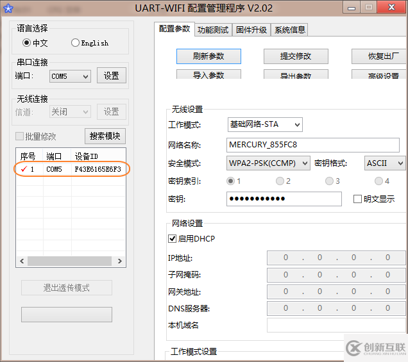The height and width of the screenshot is (362, 408).
Task: Click the IP地址 input field
Action: pos(336,258)
